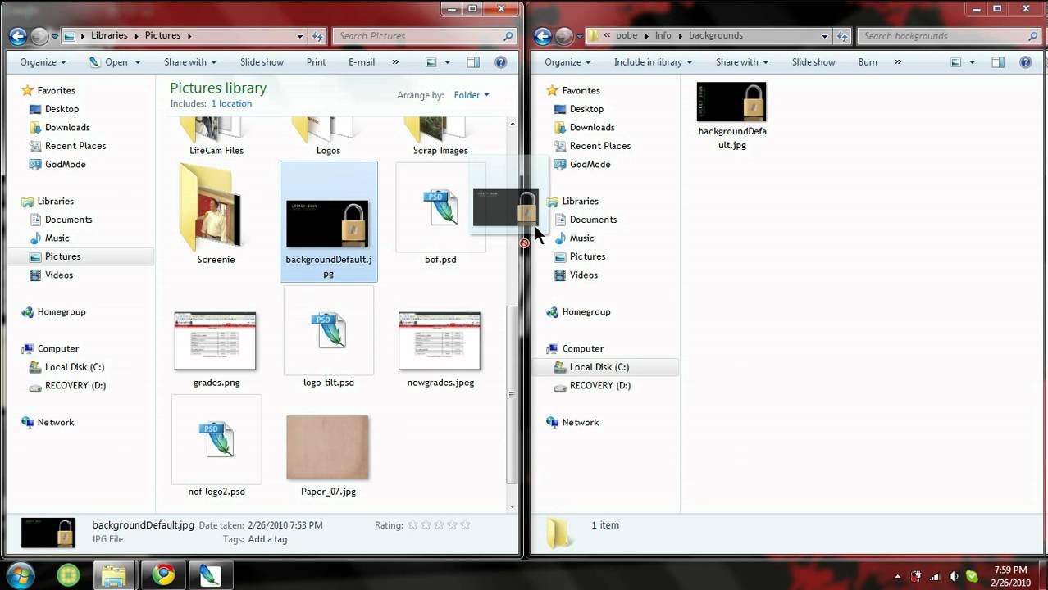Screen dimensions: 1048x590
Task: Click Add a tag in the details pane
Action: click(267, 539)
